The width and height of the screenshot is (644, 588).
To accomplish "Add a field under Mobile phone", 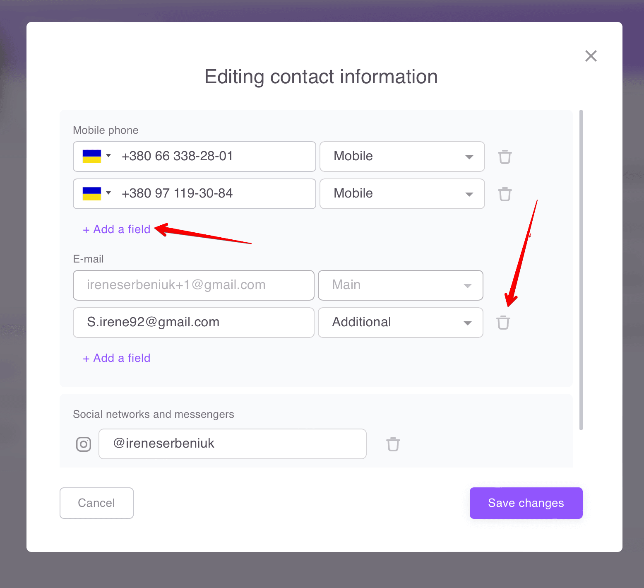I will point(117,229).
